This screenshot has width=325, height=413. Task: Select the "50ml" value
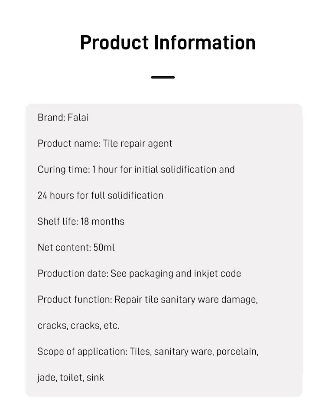pyautogui.click(x=104, y=247)
